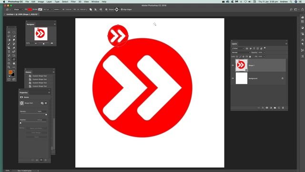Select the Lasso tool
Screen dimensions: 305x172
click(x=9, y=36)
